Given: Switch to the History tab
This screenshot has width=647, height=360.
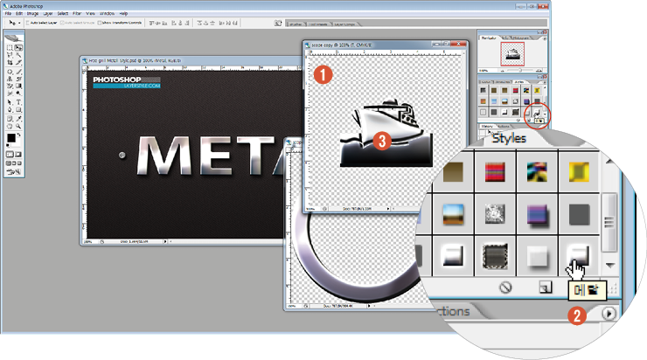Looking at the screenshot, I should pos(487,126).
